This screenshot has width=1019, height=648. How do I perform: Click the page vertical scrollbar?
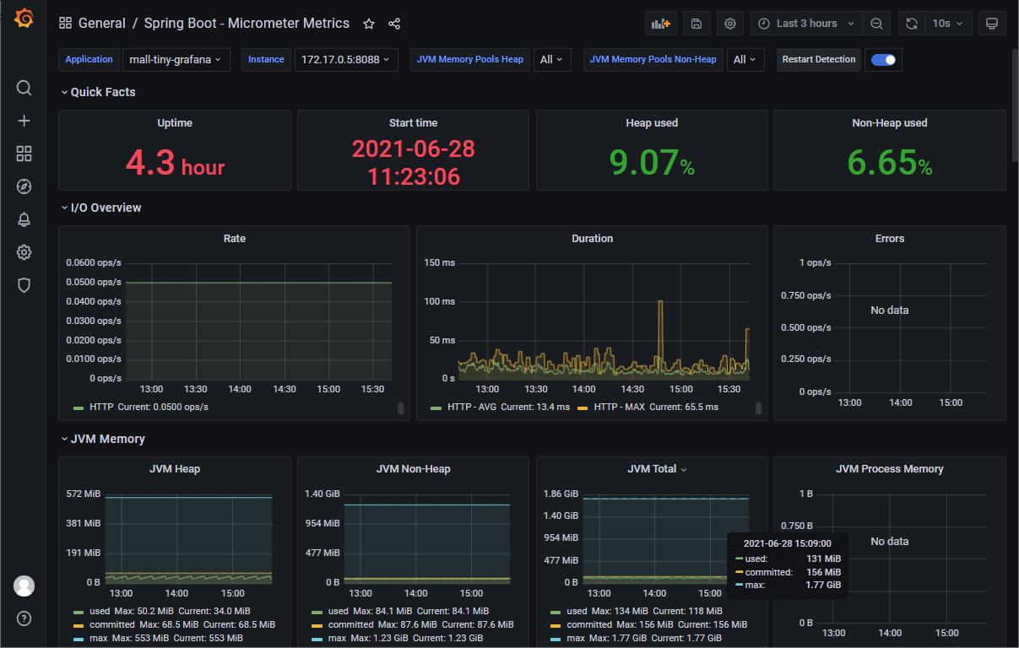tap(1015, 105)
